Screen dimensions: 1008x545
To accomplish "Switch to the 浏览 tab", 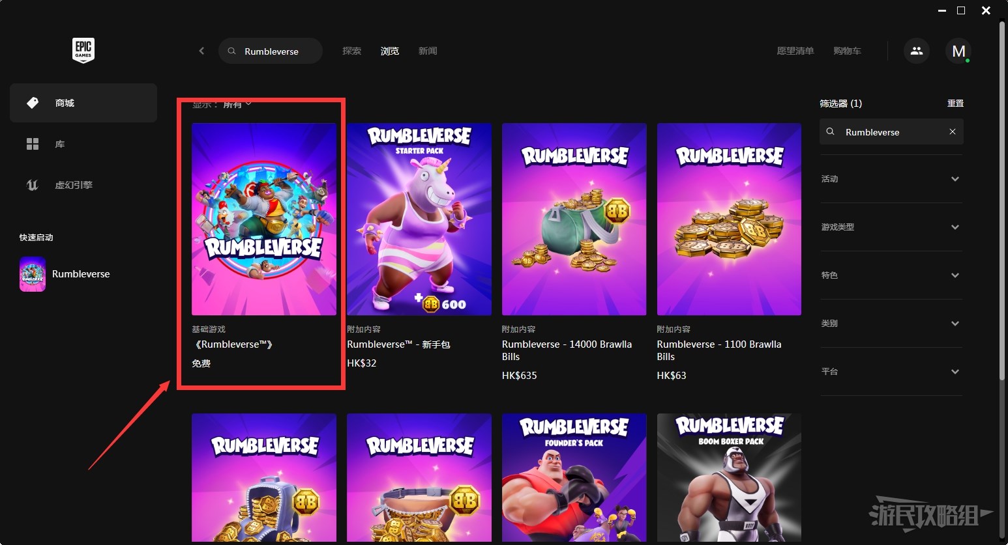I will [x=390, y=51].
